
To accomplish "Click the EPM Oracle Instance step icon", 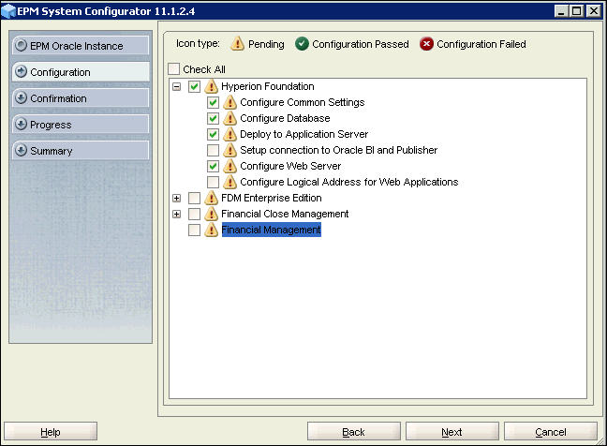I will pos(21,45).
